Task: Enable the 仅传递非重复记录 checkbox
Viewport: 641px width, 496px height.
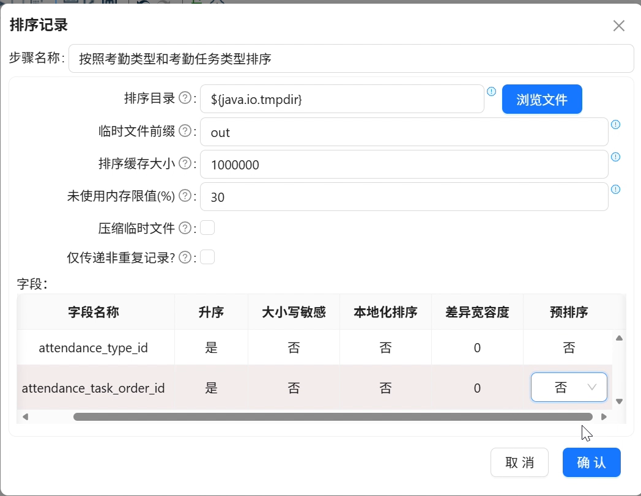Action: click(207, 257)
